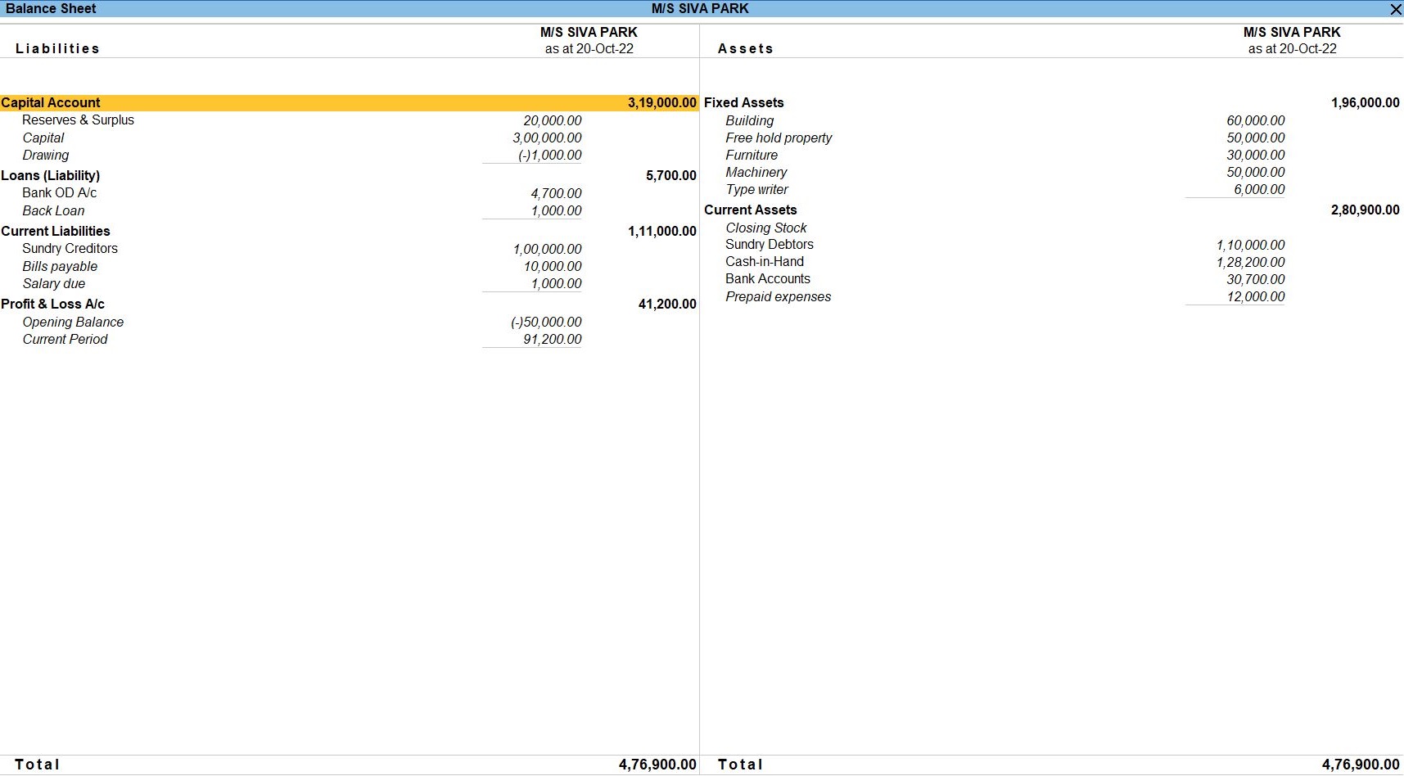The height and width of the screenshot is (776, 1404).
Task: Open the Bank Accounts entry
Action: (x=767, y=279)
